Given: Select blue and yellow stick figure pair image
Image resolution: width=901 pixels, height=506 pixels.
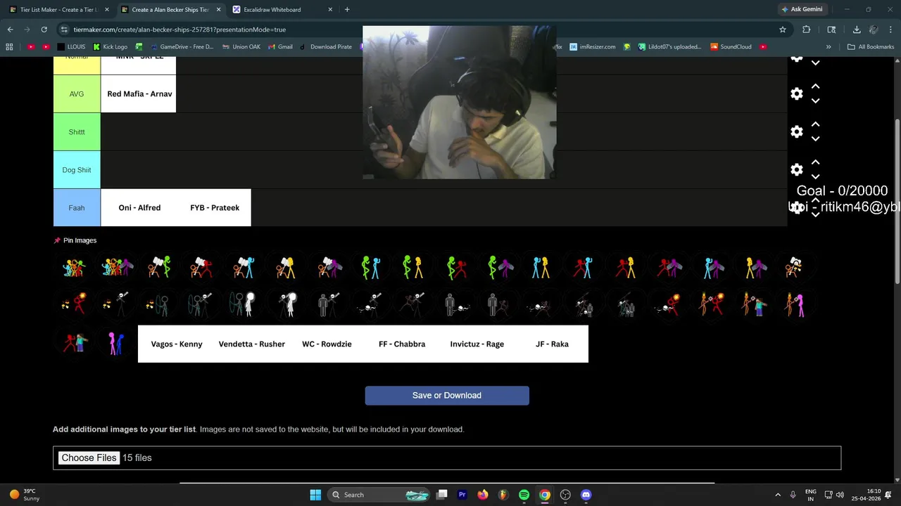Looking at the screenshot, I should click(541, 267).
